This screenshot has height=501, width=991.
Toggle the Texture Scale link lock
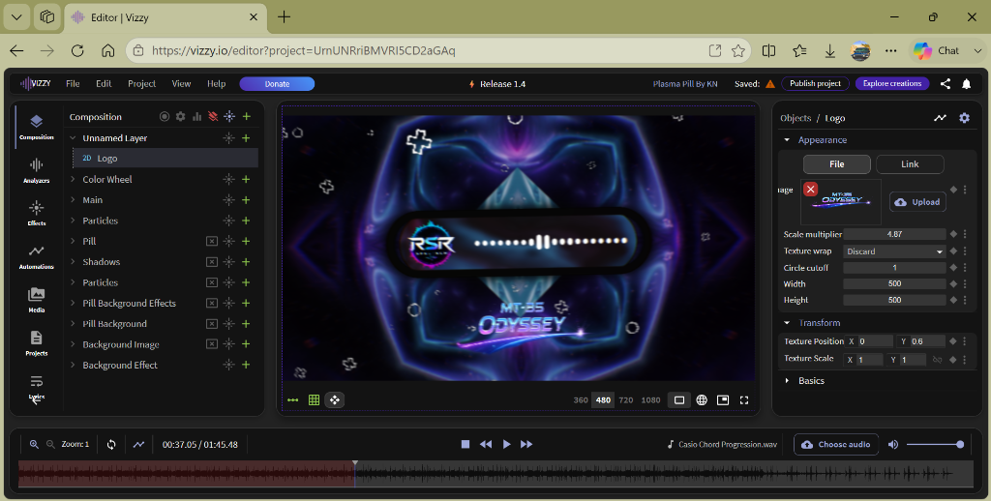[937, 360]
